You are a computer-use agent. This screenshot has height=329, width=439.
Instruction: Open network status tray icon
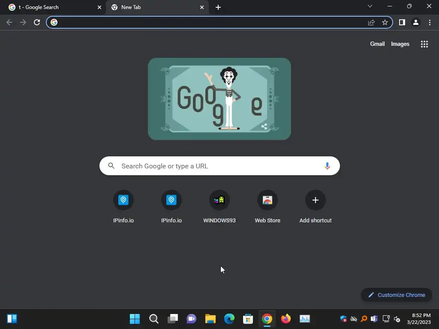[386, 319]
